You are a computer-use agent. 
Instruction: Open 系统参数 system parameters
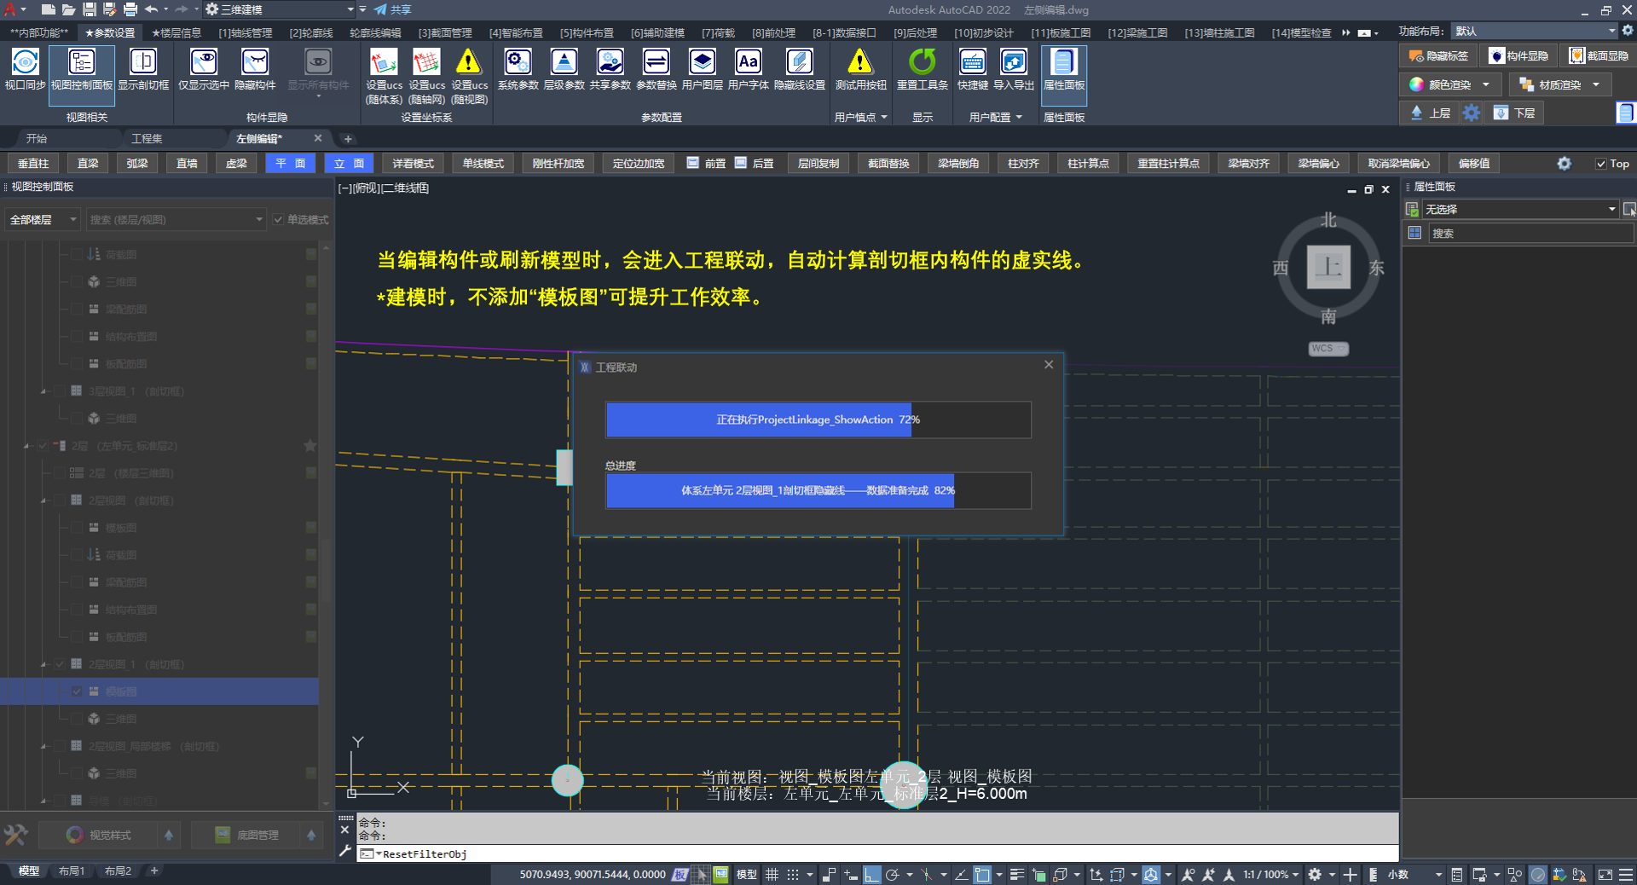(518, 69)
